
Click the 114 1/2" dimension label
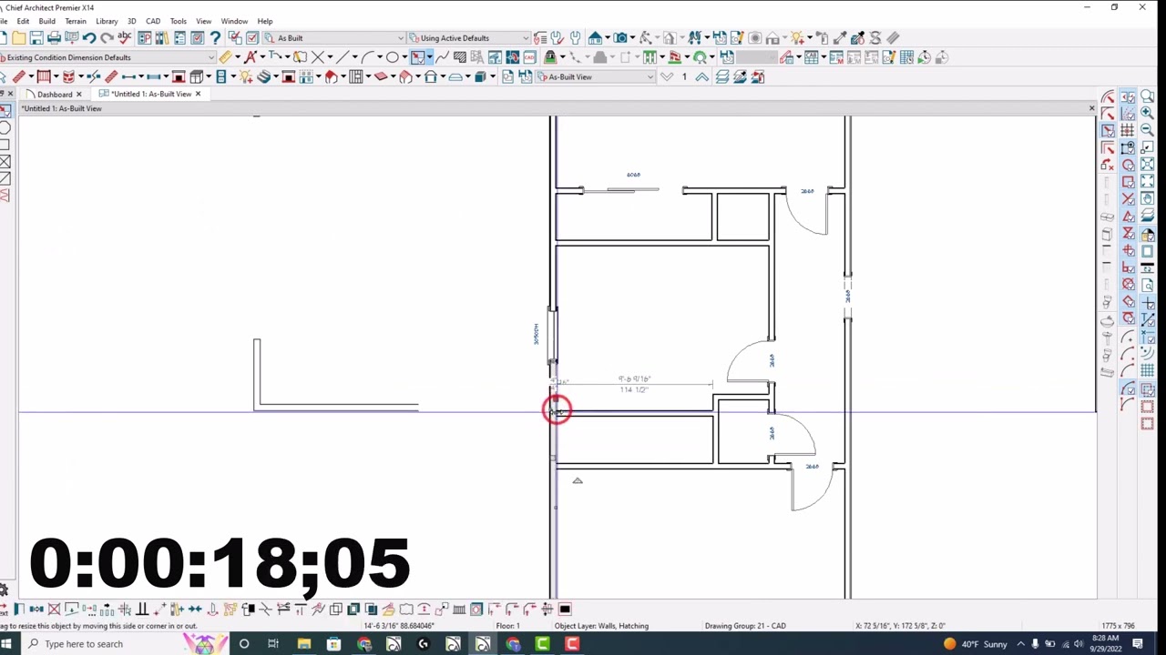click(634, 389)
